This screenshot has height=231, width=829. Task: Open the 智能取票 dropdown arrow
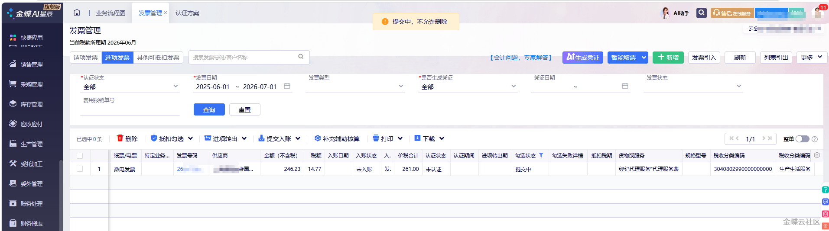point(644,57)
